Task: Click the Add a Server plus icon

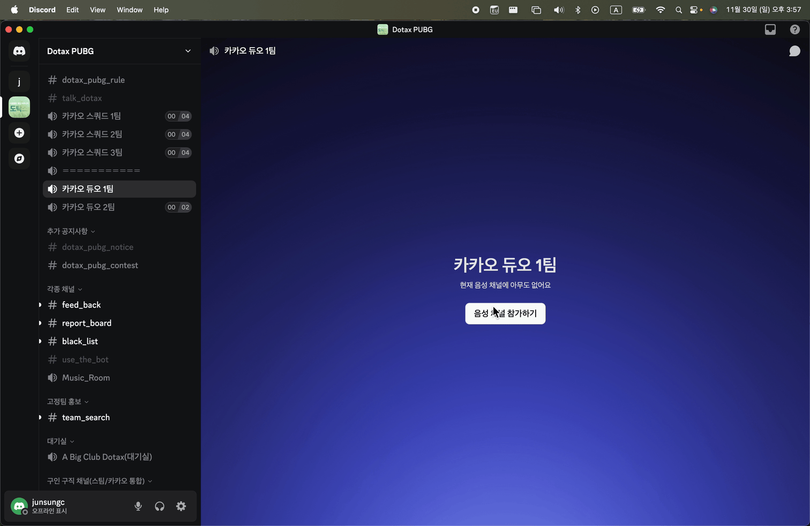Action: pos(19,133)
